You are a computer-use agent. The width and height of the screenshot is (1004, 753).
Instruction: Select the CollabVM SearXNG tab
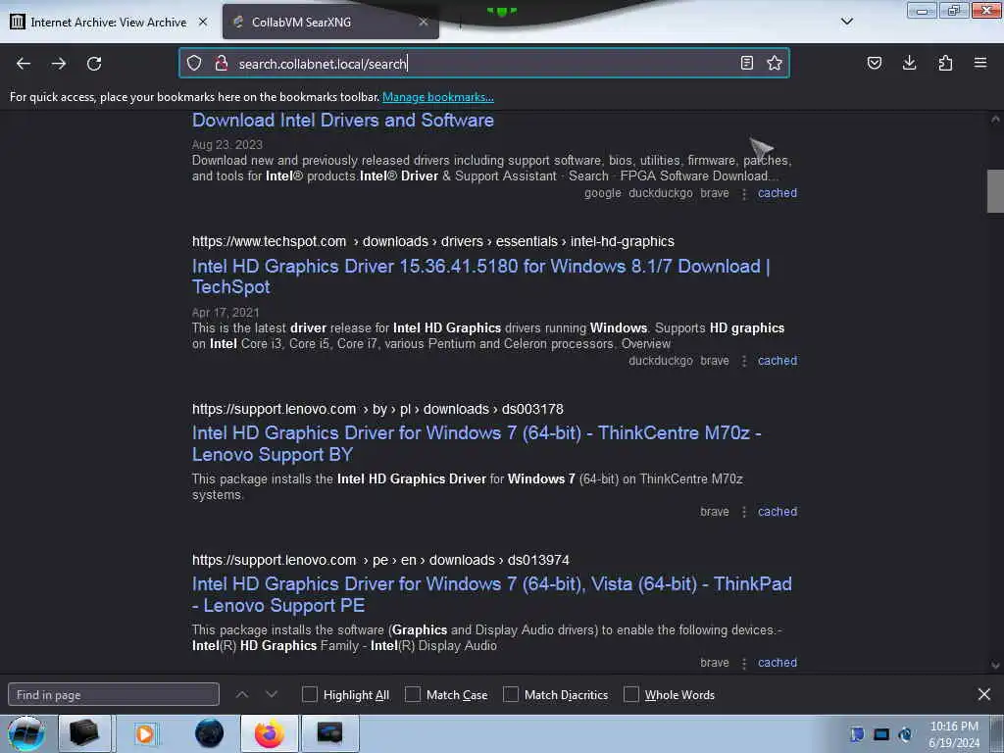(x=330, y=22)
